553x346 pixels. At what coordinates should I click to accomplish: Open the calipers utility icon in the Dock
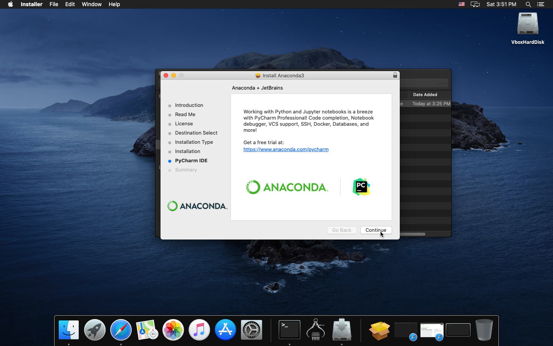pyautogui.click(x=316, y=329)
